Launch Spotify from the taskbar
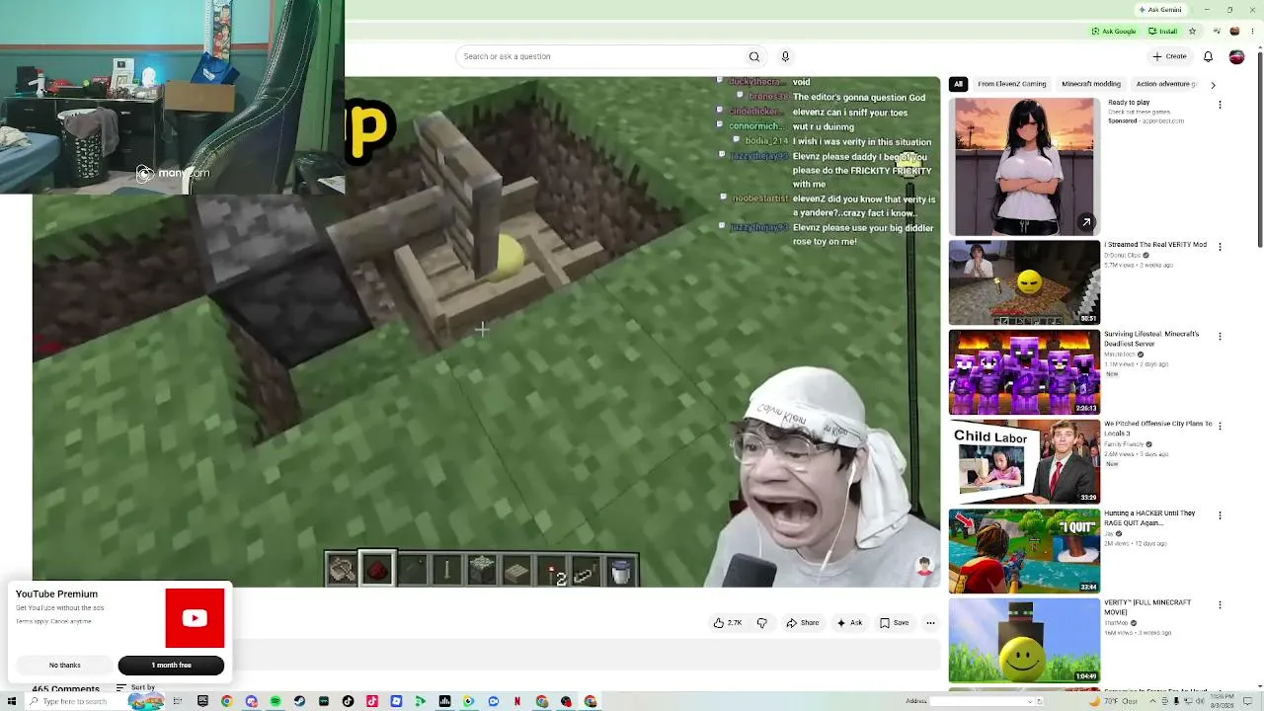 pos(276,701)
